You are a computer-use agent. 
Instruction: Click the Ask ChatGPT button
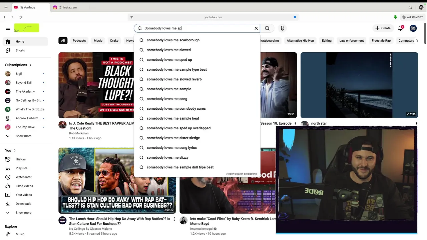(x=412, y=17)
